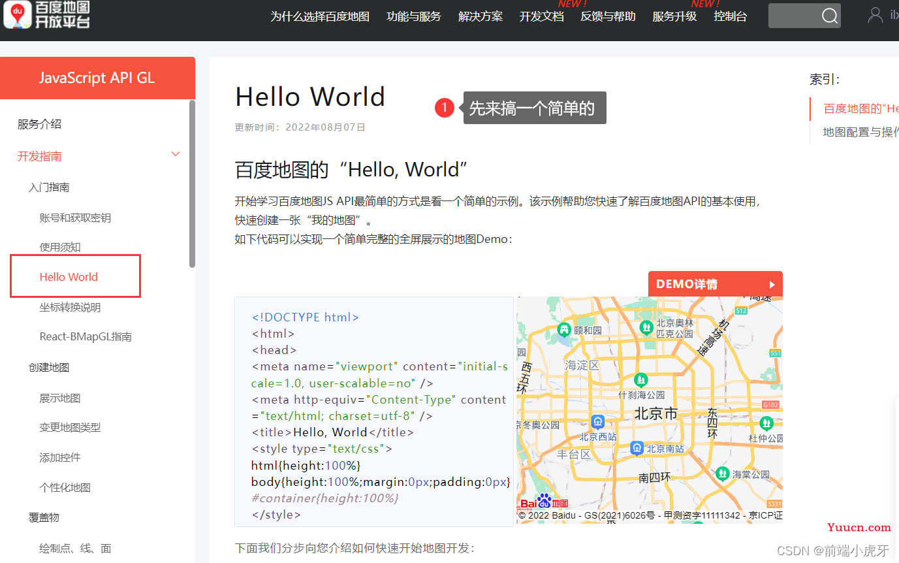
Task: Collapse the 开发指南 chevron
Action: coord(175,154)
